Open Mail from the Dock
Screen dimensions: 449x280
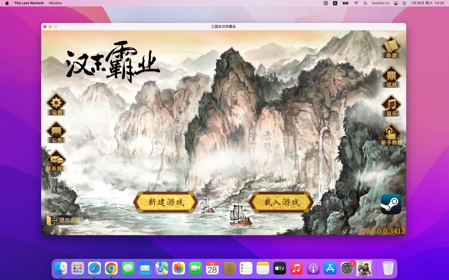pyautogui.click(x=145, y=268)
